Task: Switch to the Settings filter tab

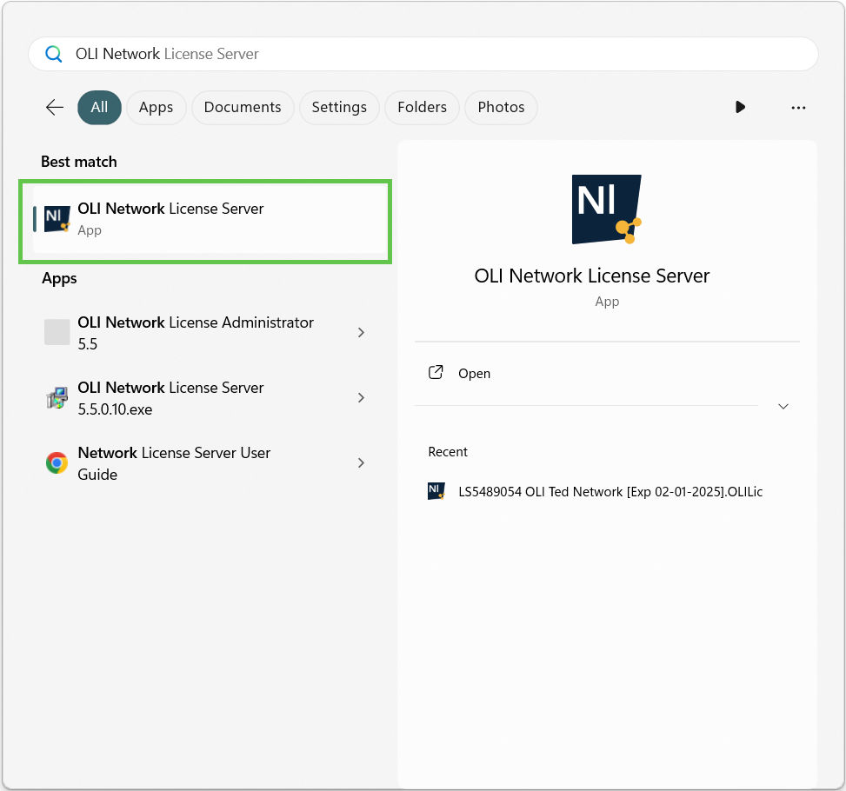Action: point(339,108)
